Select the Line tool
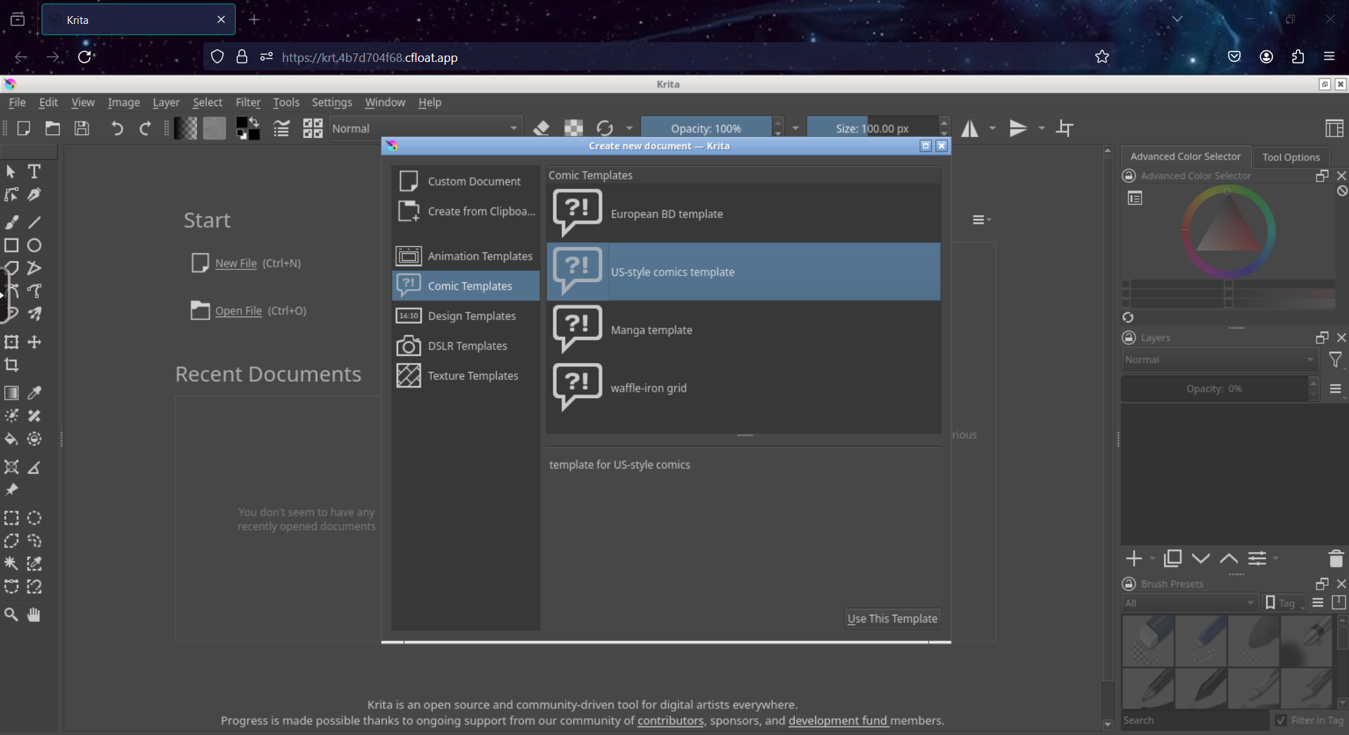Screen dimensions: 1349x735 tap(34, 222)
